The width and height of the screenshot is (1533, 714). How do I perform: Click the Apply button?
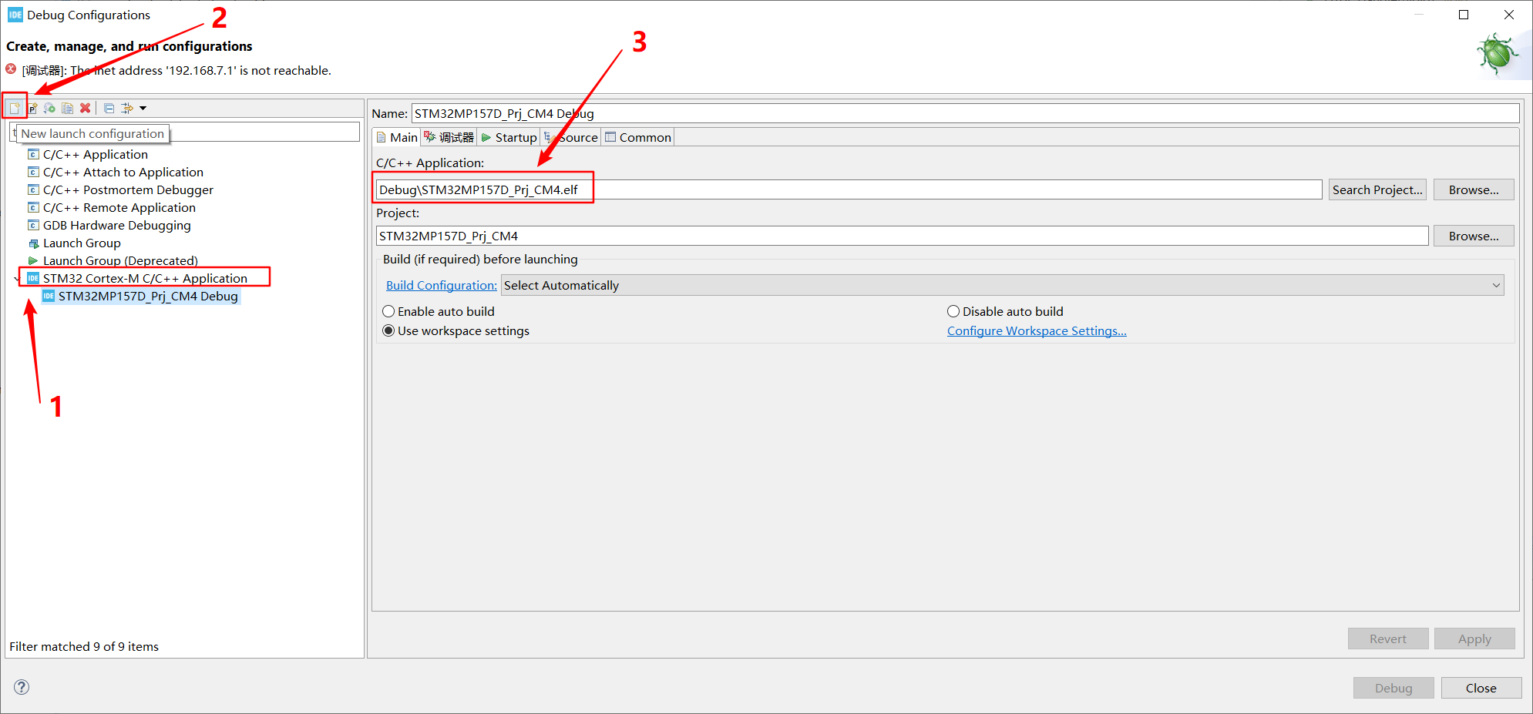click(1474, 639)
